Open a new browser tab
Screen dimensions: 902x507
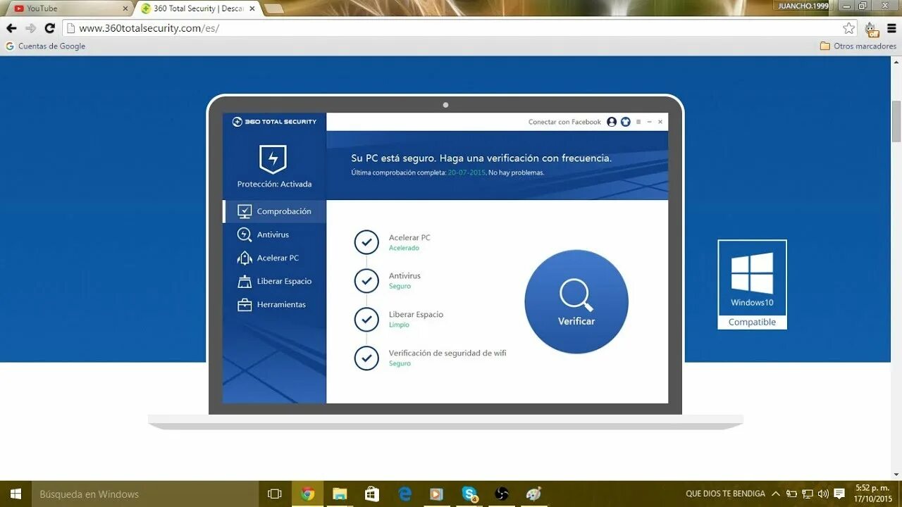pos(273,8)
